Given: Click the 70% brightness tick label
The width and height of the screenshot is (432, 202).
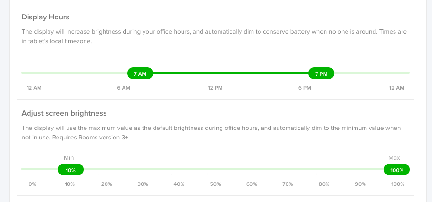Looking at the screenshot, I should [288, 184].
